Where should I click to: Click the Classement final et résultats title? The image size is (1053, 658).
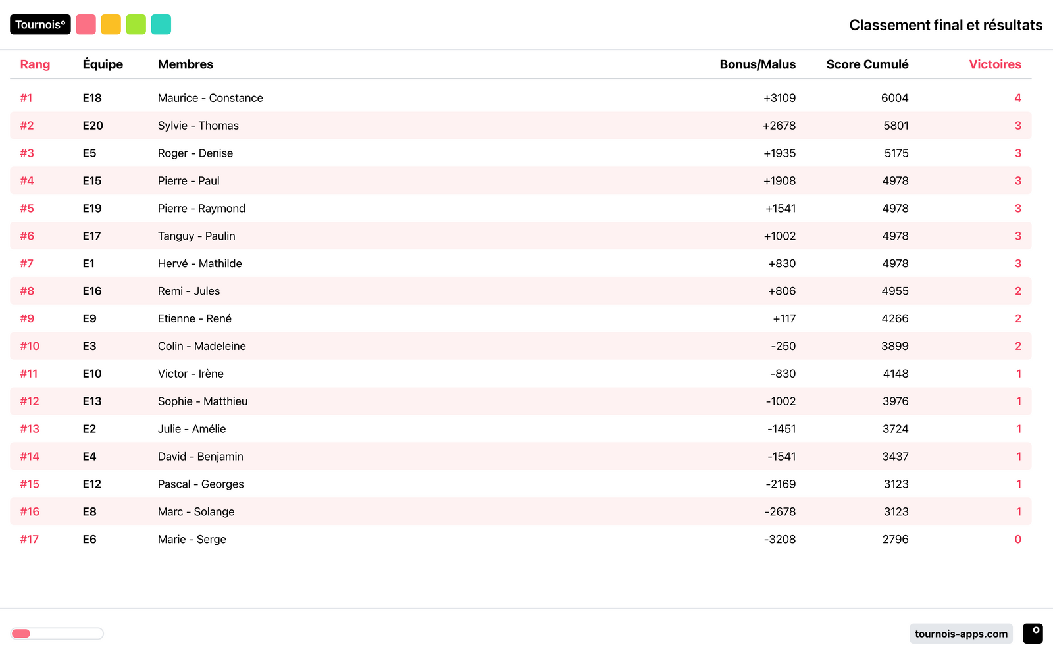[x=945, y=25]
